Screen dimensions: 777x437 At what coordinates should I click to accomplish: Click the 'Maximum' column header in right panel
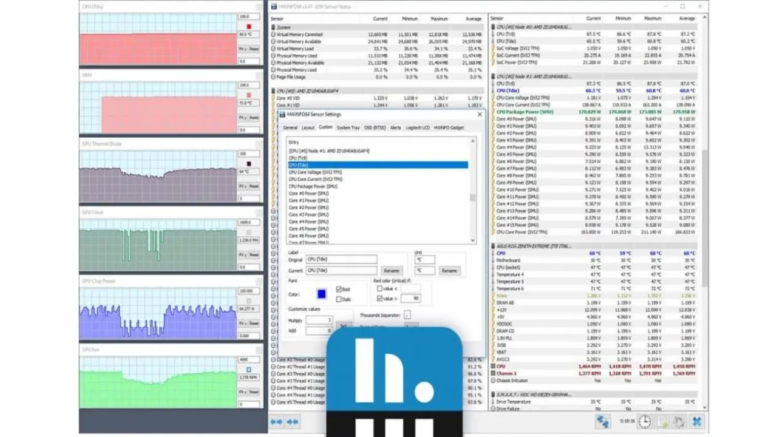click(653, 19)
